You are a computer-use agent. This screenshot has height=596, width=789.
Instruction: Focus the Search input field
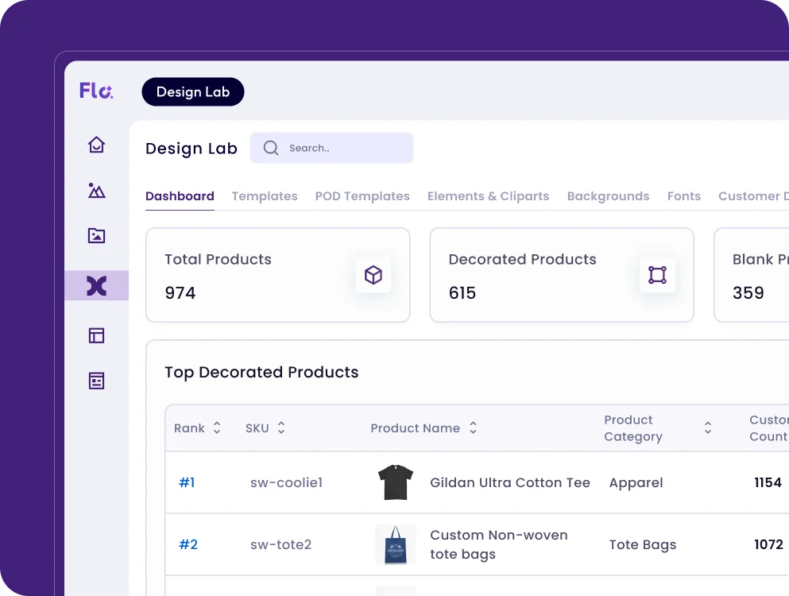[331, 148]
